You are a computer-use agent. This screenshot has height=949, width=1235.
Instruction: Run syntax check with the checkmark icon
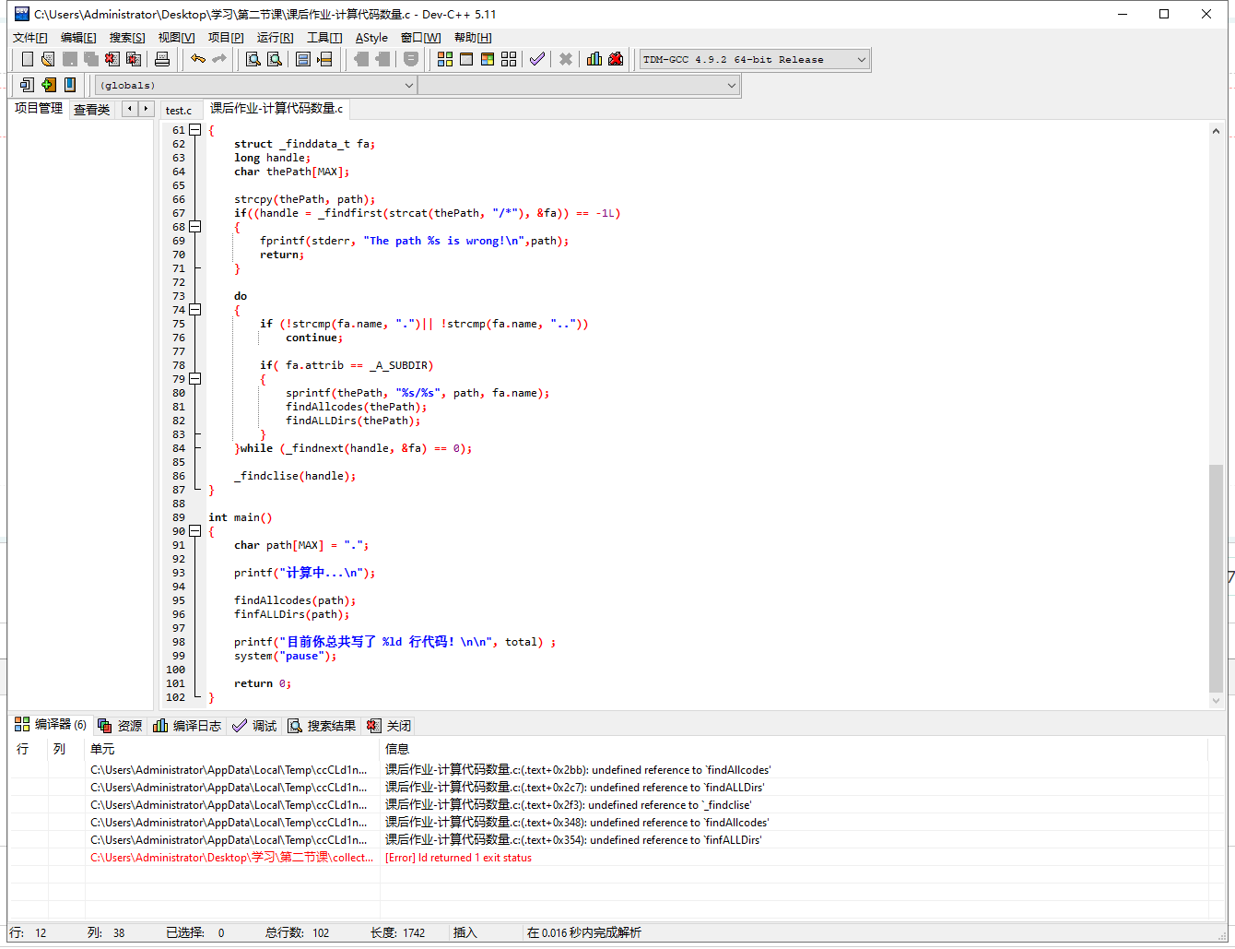[x=537, y=59]
